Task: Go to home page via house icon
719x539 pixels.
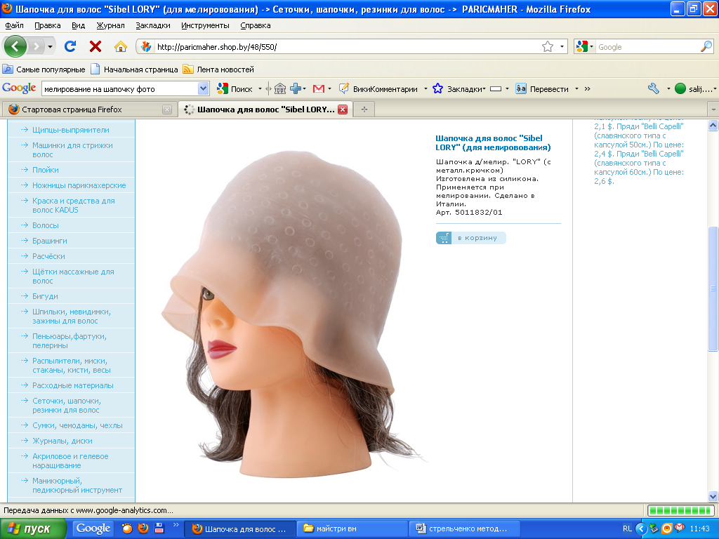Action: (121, 46)
